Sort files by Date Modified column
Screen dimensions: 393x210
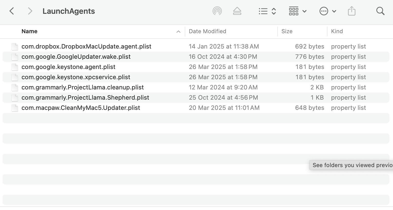207,31
